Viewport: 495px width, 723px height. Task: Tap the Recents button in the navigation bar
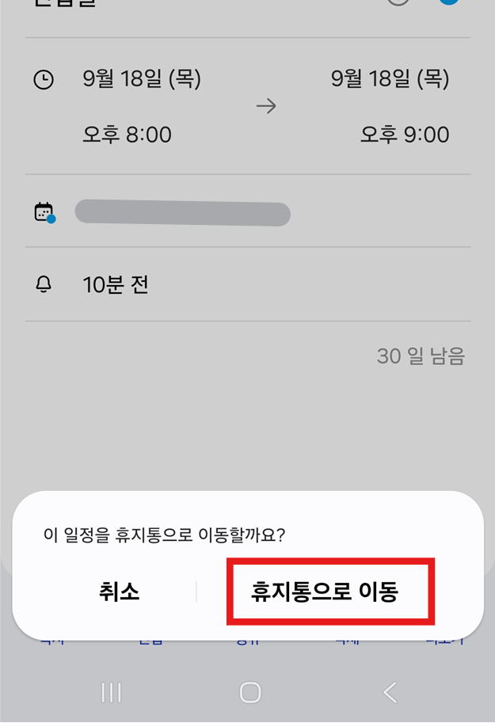click(109, 691)
